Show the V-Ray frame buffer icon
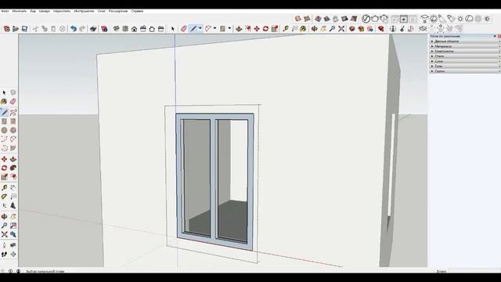 404,19
